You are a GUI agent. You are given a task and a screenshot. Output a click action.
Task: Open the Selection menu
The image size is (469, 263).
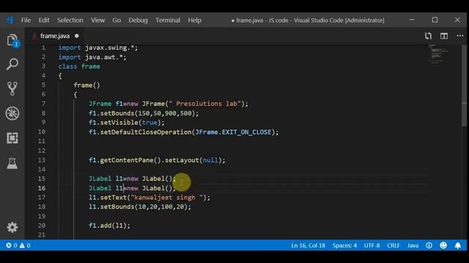pyautogui.click(x=70, y=20)
